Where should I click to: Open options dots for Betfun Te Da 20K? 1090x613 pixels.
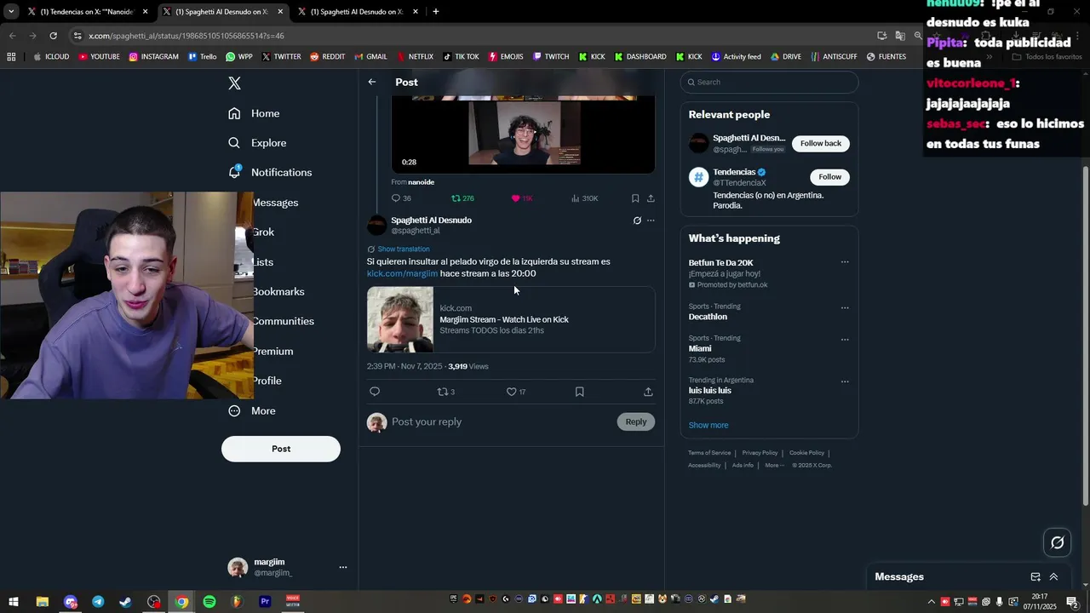[x=845, y=262]
